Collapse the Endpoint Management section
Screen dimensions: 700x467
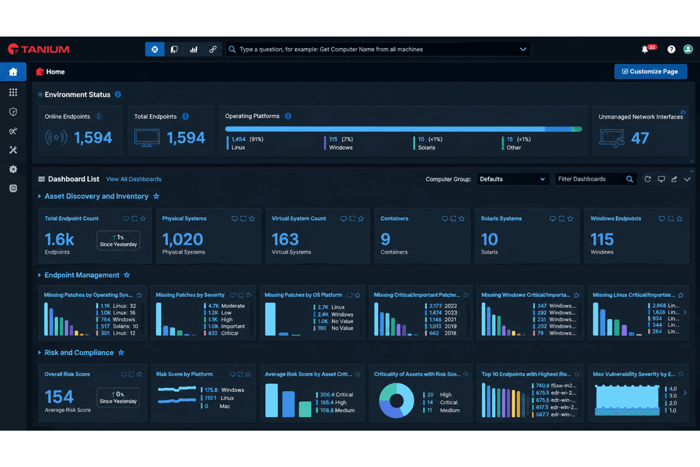[40, 275]
